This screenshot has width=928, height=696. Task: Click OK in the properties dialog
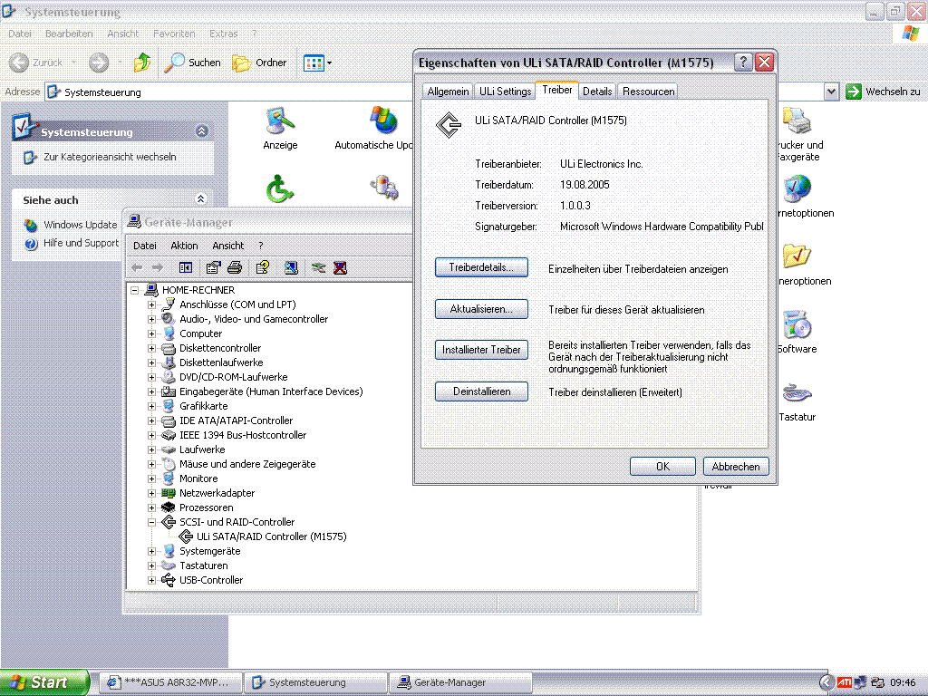tap(662, 467)
